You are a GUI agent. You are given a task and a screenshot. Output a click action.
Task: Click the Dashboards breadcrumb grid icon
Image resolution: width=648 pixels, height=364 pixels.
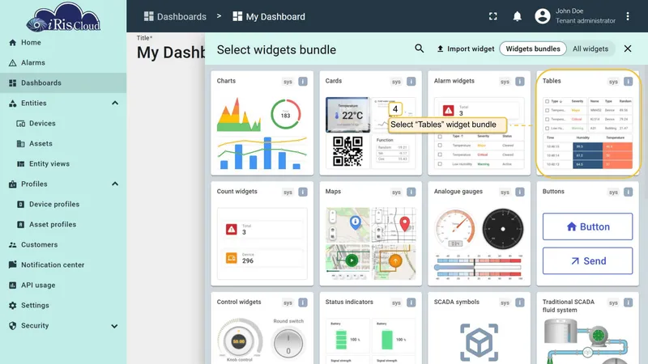pyautogui.click(x=148, y=16)
